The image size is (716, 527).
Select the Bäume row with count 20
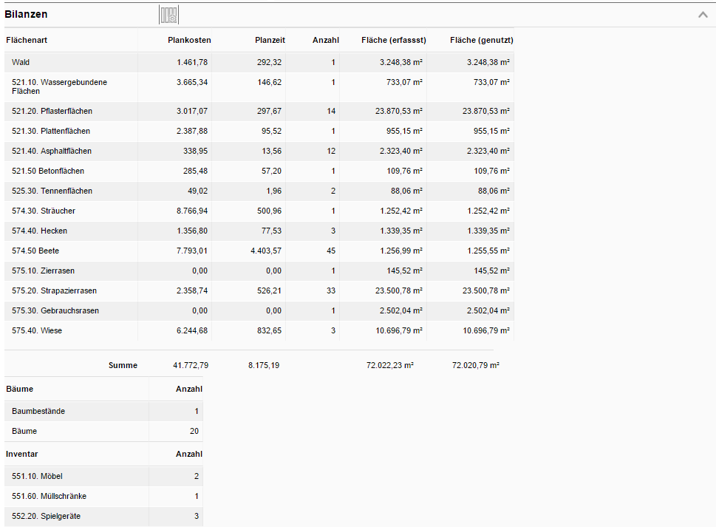click(x=103, y=431)
